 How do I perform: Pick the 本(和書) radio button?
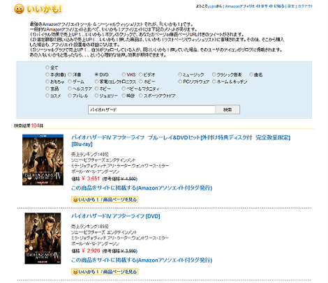[x=47, y=75]
